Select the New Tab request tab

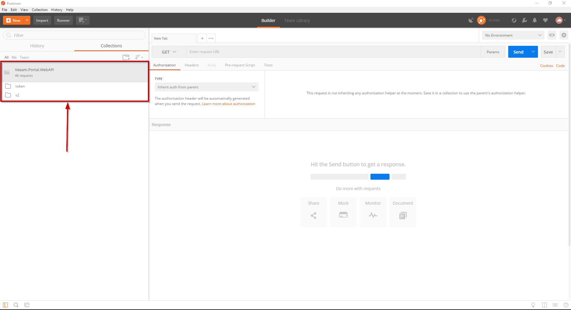[174, 38]
